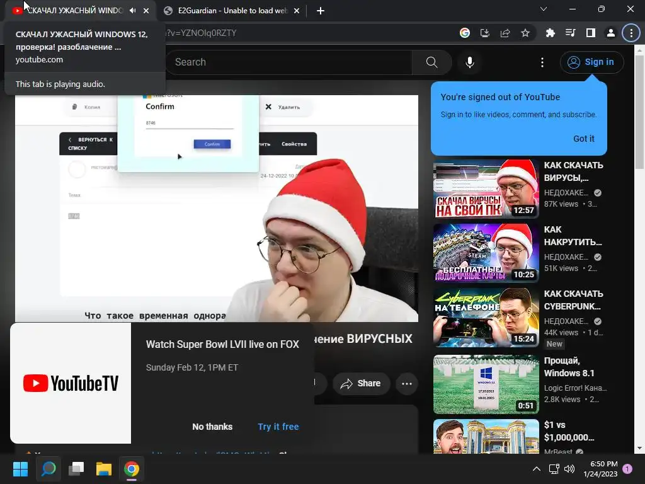Screen dimensions: 645x484
Task: Click the Chrome taskbar icon
Action: pos(132,469)
